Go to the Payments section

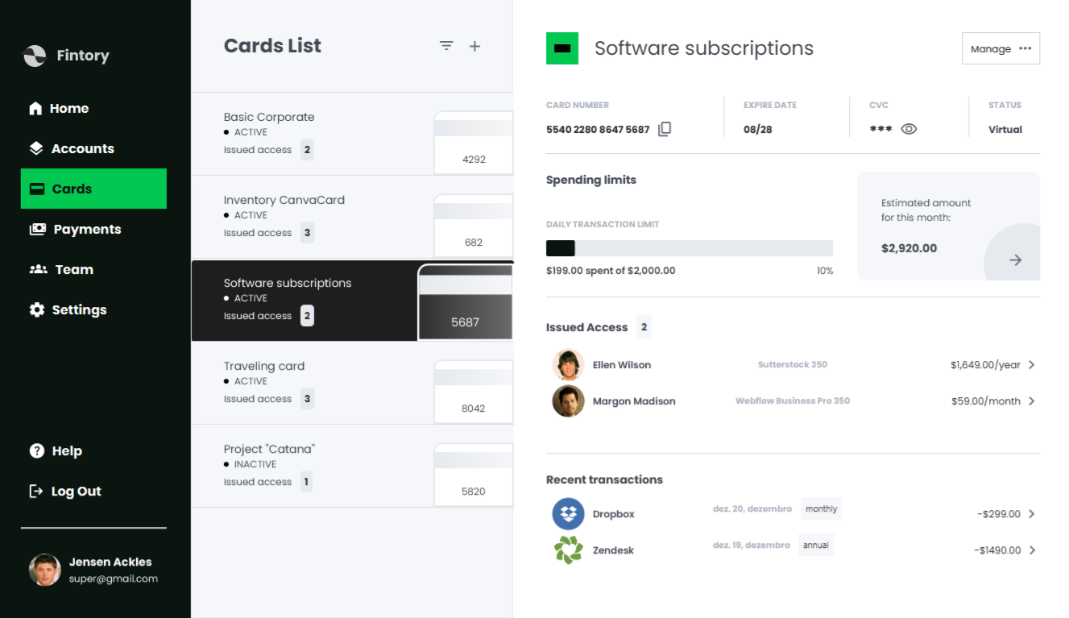[86, 230]
